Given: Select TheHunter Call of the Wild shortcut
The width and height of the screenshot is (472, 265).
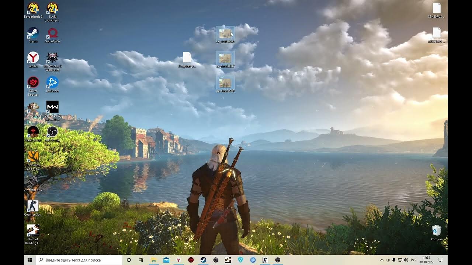Looking at the screenshot, I should [x=33, y=160].
